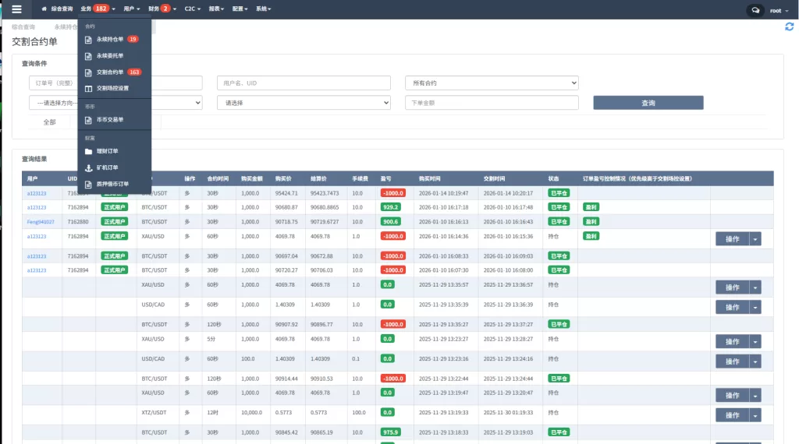This screenshot has height=444, width=799.
Task: Open the arrow beside first 操作 button
Action: point(755,239)
